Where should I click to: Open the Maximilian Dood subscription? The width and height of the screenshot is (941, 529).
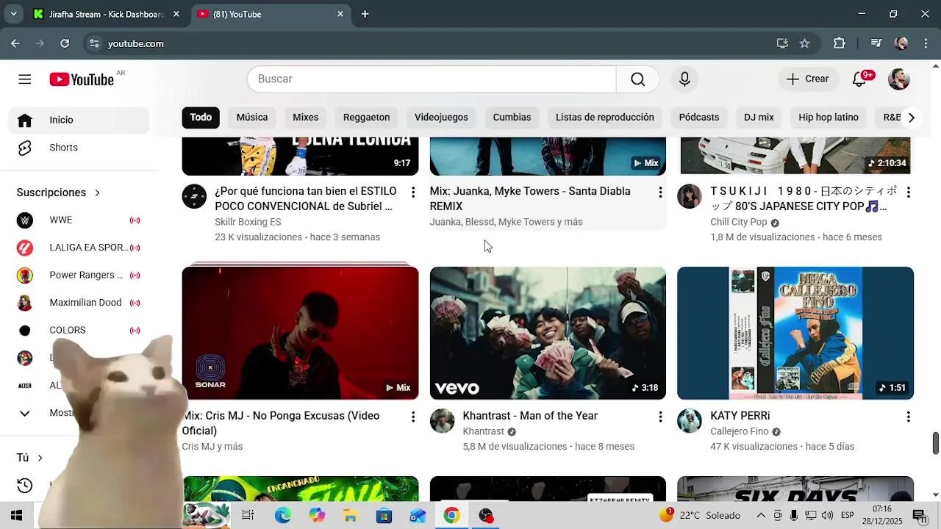point(79,303)
